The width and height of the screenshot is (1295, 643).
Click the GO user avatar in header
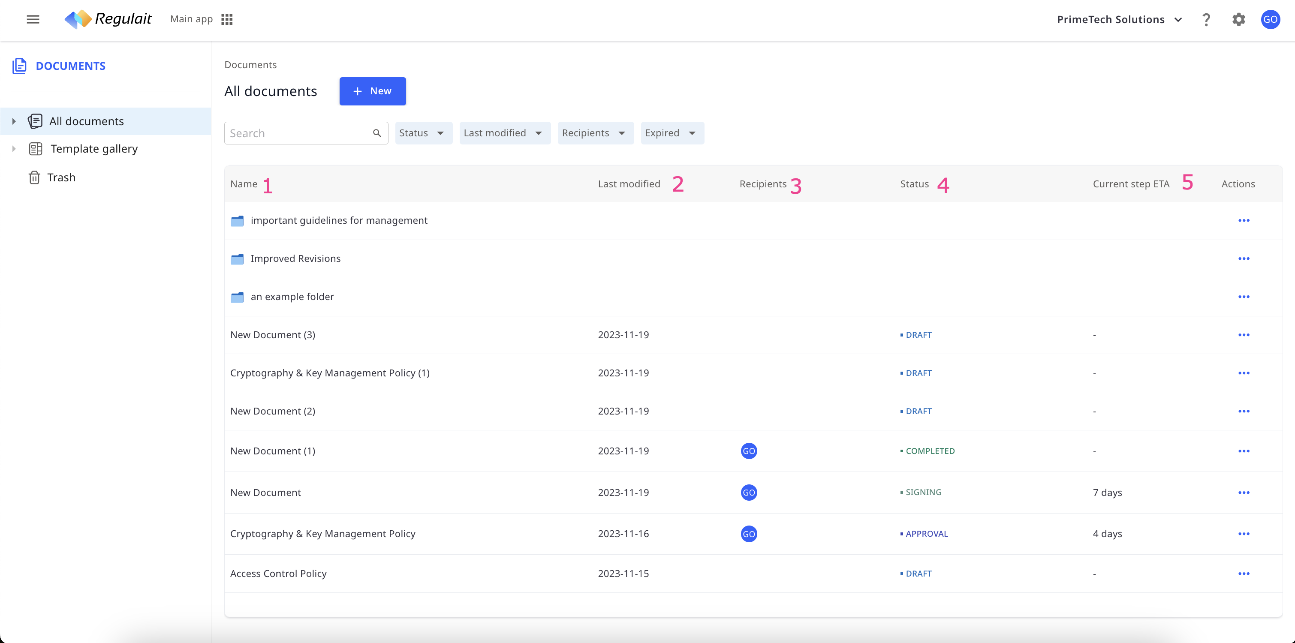[1271, 20]
